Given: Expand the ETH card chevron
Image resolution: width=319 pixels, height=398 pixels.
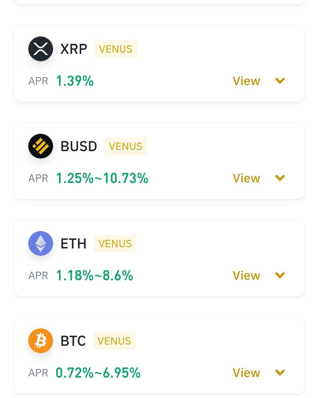Looking at the screenshot, I should tap(280, 275).
